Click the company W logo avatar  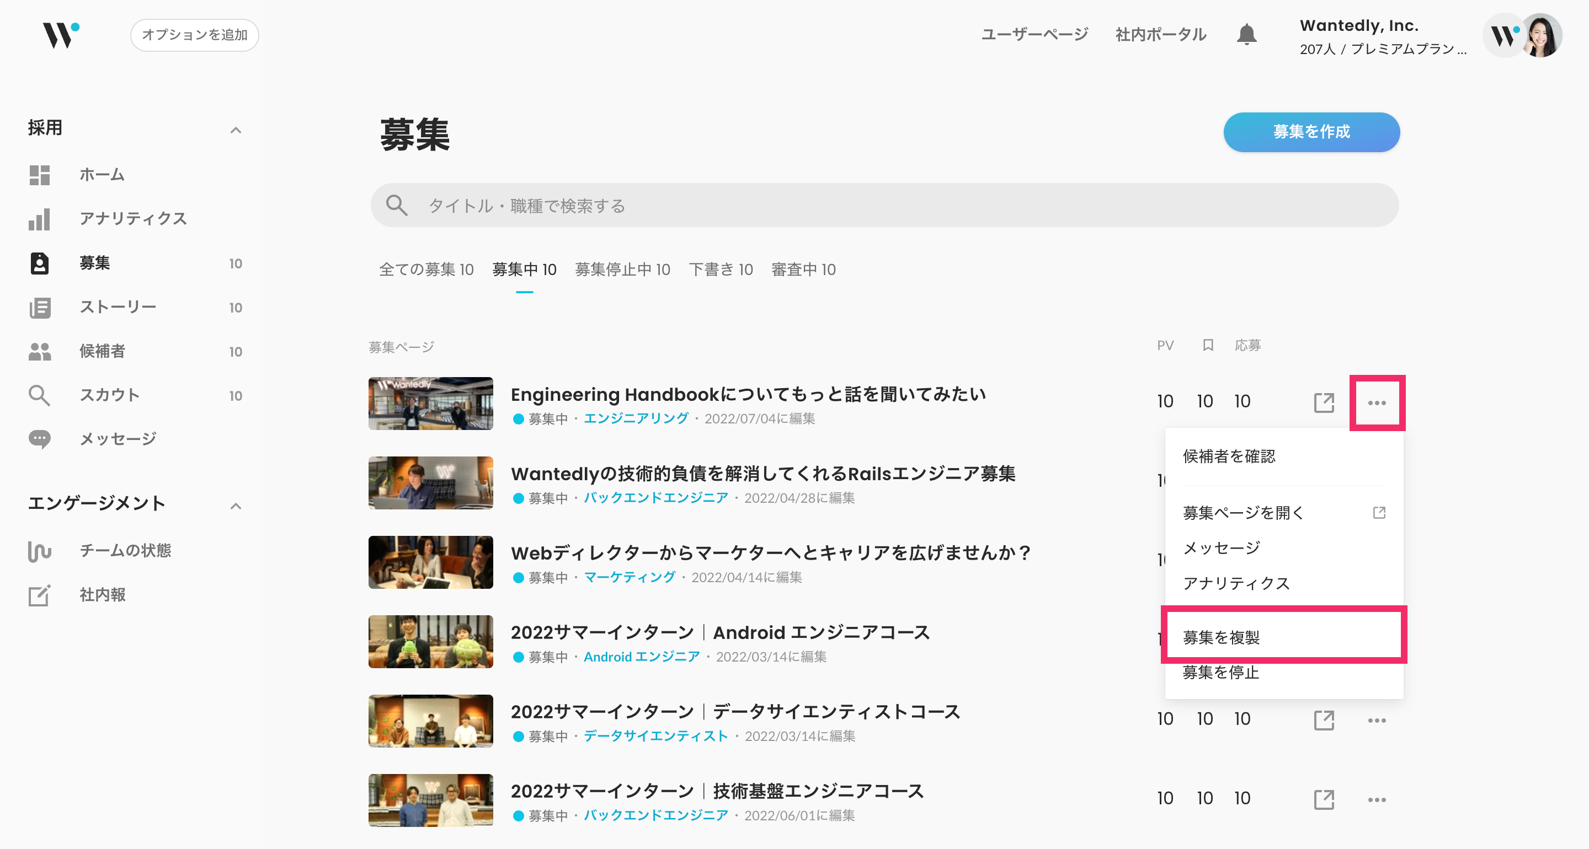pos(1504,36)
